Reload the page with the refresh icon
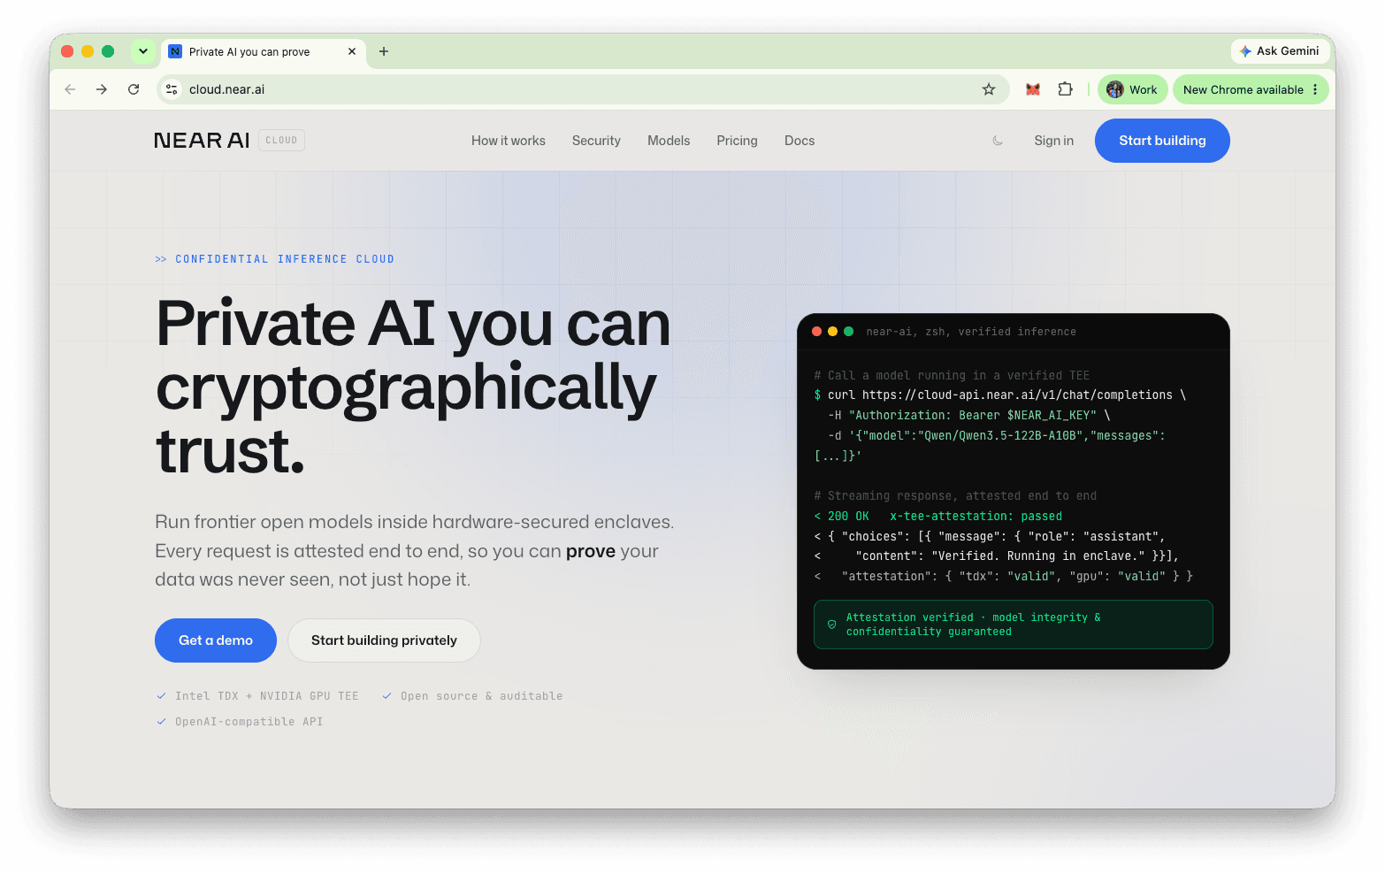 click(134, 89)
